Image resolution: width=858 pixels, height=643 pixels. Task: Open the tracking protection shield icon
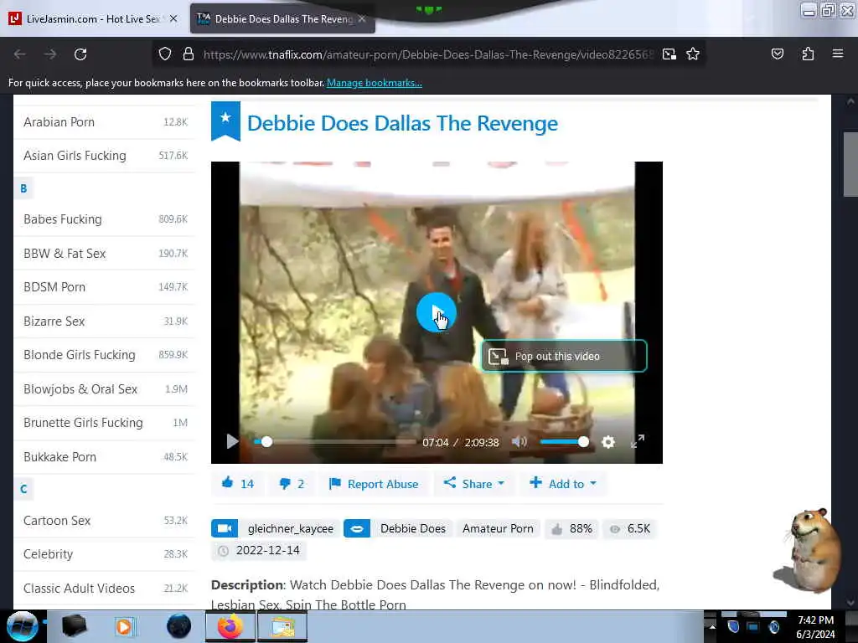[165, 54]
